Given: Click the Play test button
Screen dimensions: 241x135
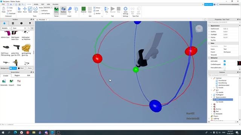Looking at the screenshot, I should pos(107,10).
